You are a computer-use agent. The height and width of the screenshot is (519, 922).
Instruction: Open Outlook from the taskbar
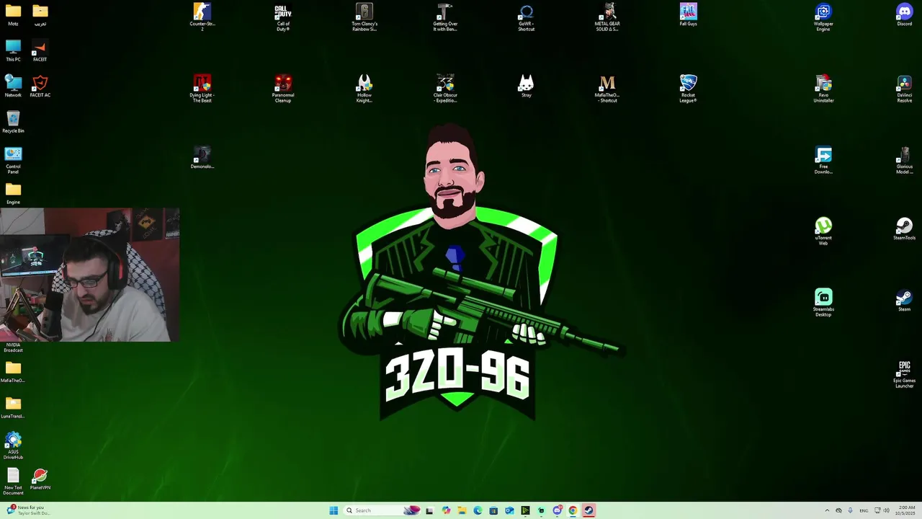click(x=509, y=510)
